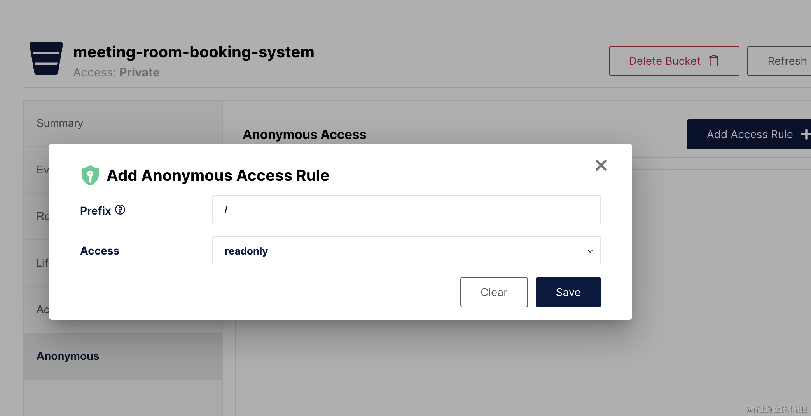811x416 pixels.
Task: Click the green shield key icon
Action: tap(90, 175)
